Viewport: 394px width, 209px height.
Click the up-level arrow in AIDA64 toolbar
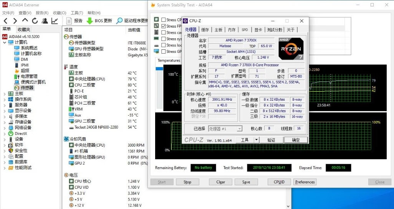[25, 21]
